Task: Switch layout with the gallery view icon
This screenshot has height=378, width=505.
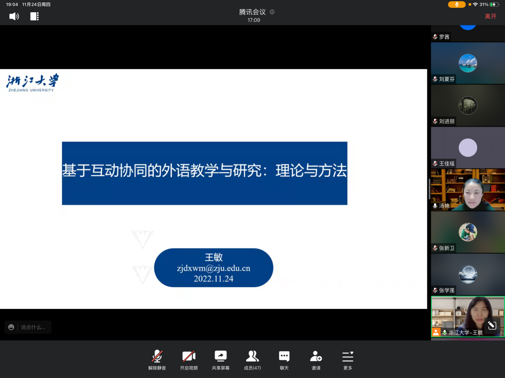Action: coord(34,16)
